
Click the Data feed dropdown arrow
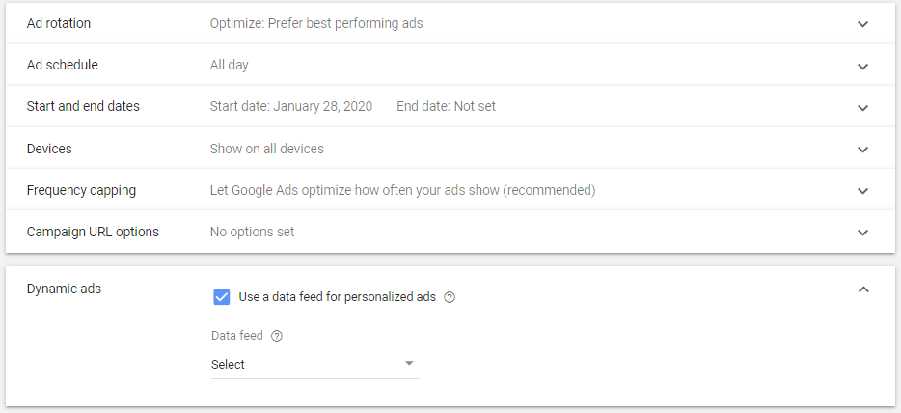(x=409, y=364)
